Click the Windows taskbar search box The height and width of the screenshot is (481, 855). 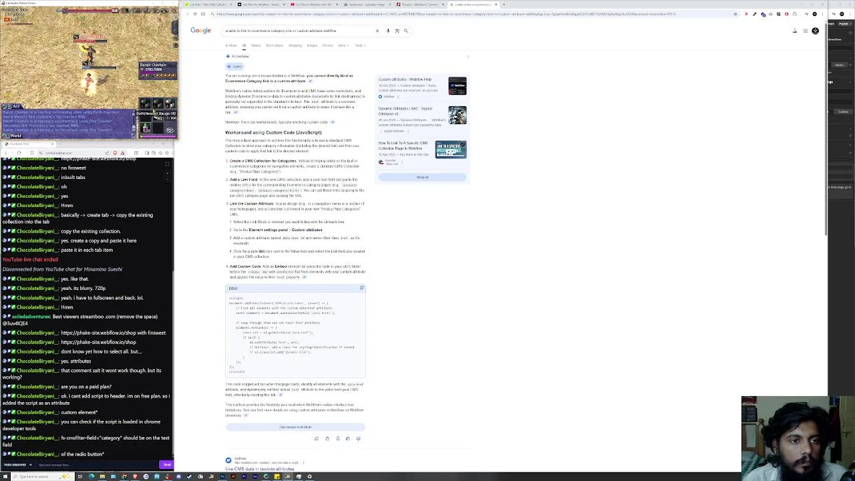[41, 476]
